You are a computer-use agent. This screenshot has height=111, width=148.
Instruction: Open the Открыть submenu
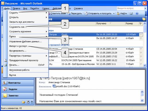pyautogui.click(x=28, y=17)
